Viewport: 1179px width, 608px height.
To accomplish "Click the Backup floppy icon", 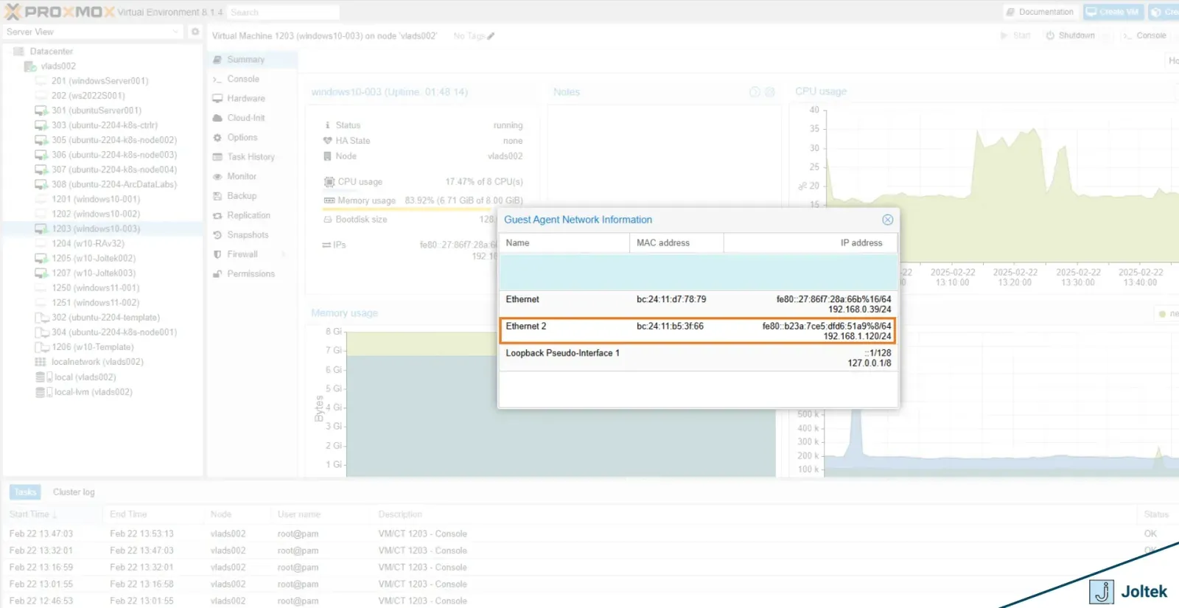I will 217,196.
